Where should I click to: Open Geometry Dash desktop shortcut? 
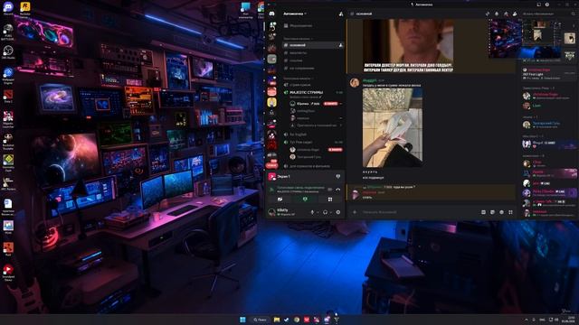pos(8,162)
